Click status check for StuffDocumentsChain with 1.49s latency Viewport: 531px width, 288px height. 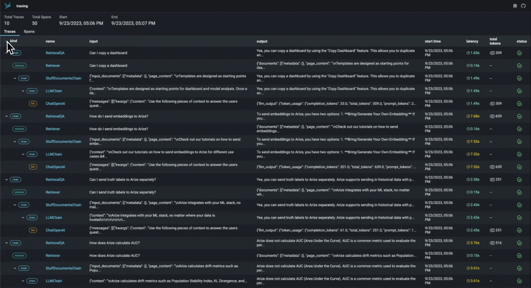pos(519,78)
